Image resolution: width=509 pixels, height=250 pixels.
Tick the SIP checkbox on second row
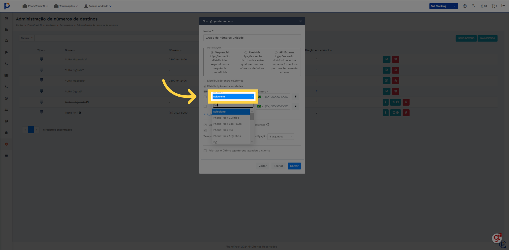coord(205,106)
